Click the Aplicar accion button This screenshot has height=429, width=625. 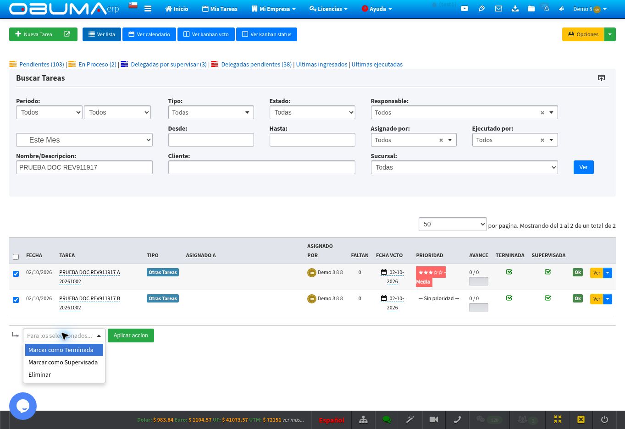[131, 335]
